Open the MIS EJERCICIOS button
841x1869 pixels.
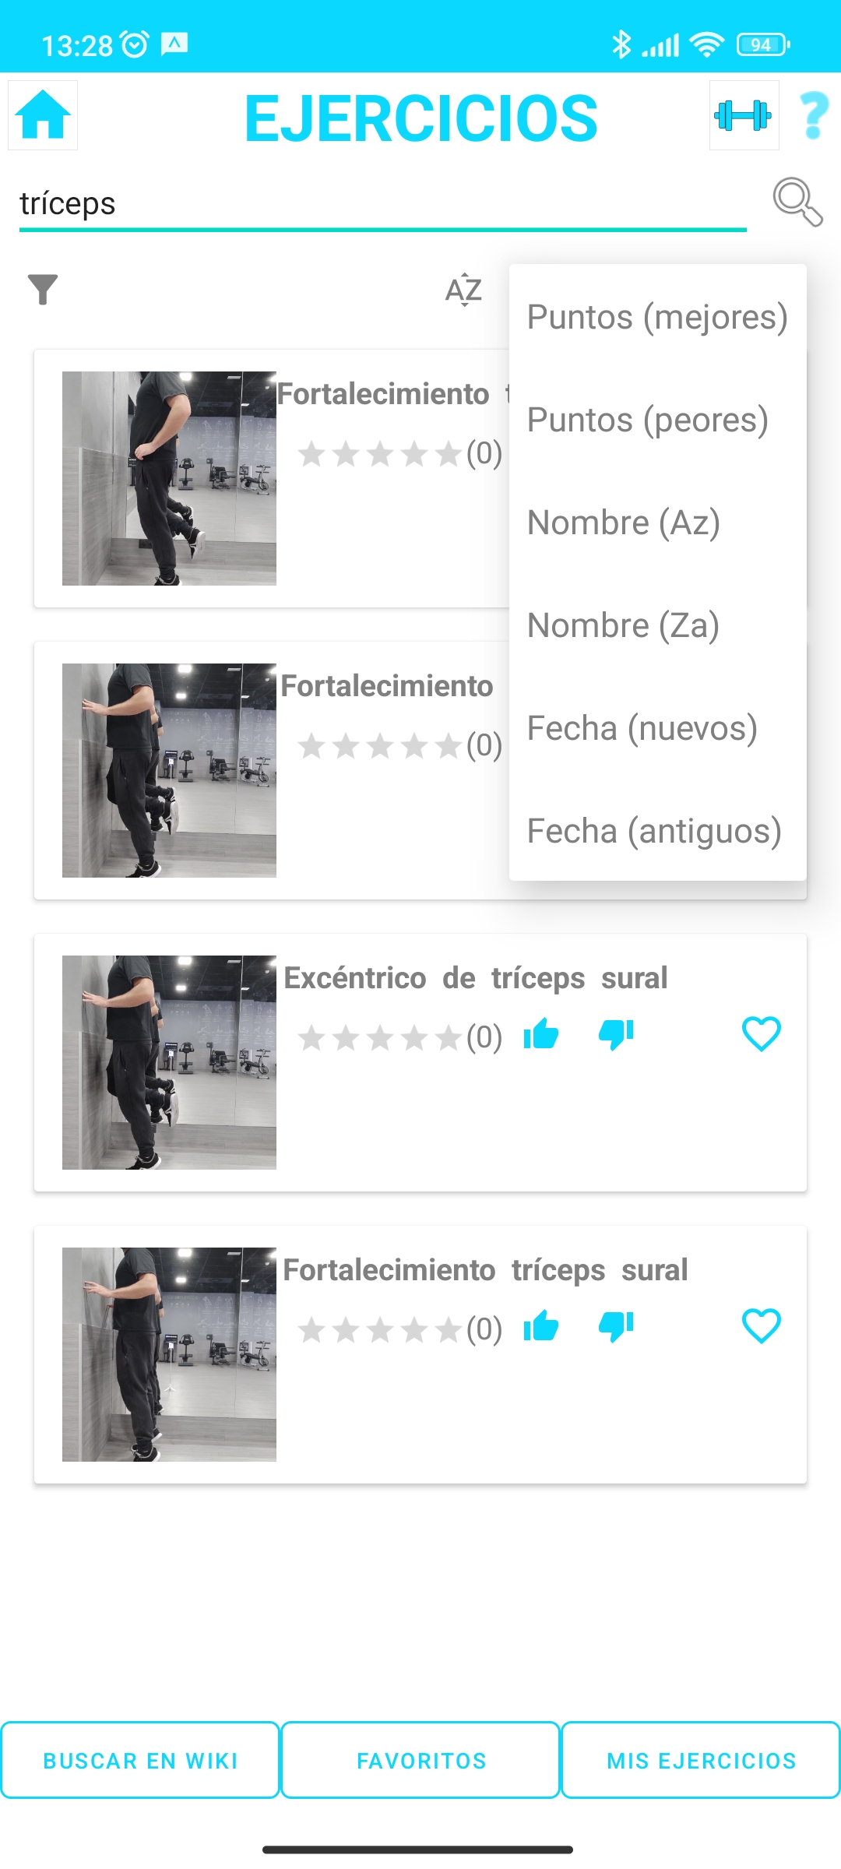[701, 1760]
